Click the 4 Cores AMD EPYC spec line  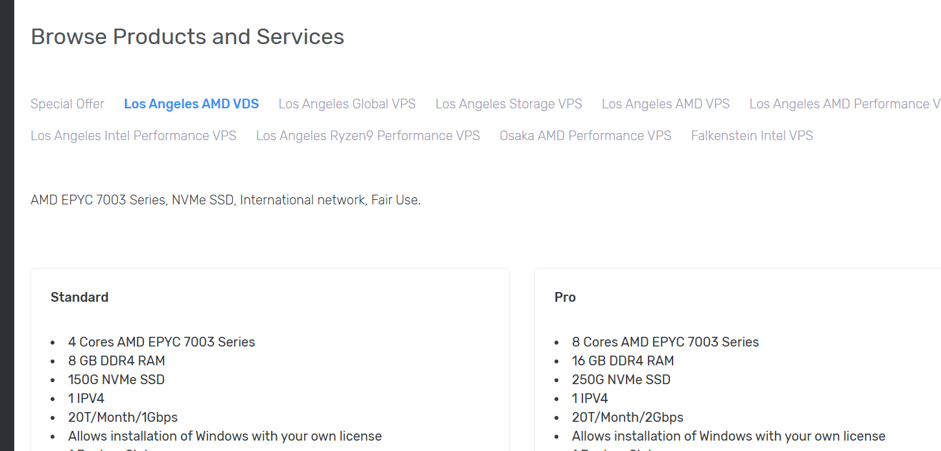click(161, 342)
